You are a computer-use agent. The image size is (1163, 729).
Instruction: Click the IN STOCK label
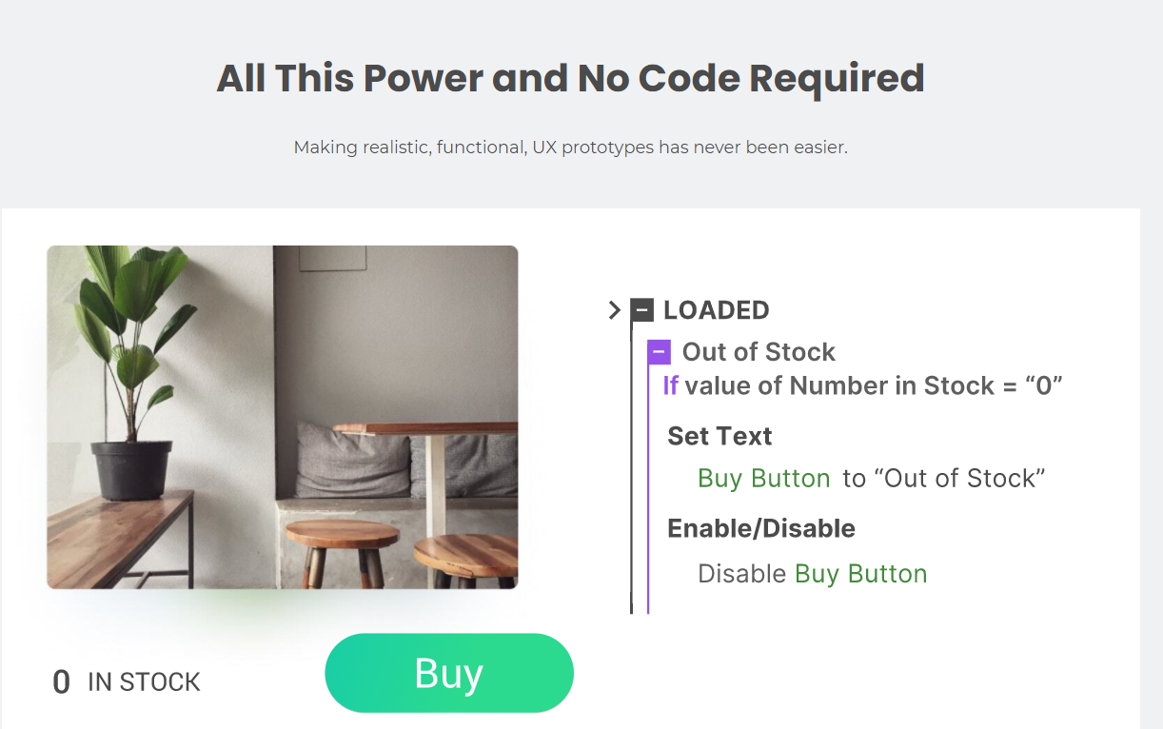144,682
